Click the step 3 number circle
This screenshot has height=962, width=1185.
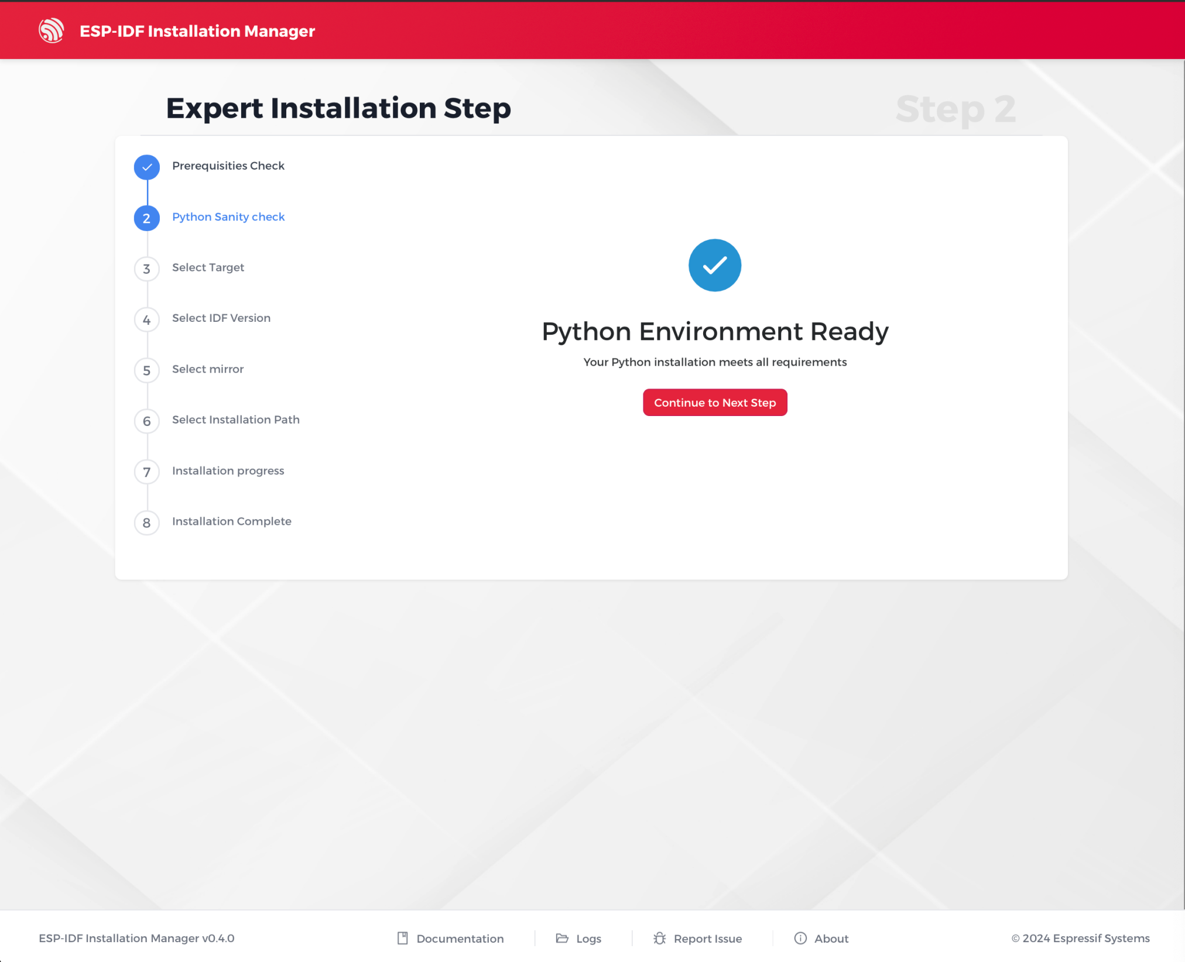[146, 269]
